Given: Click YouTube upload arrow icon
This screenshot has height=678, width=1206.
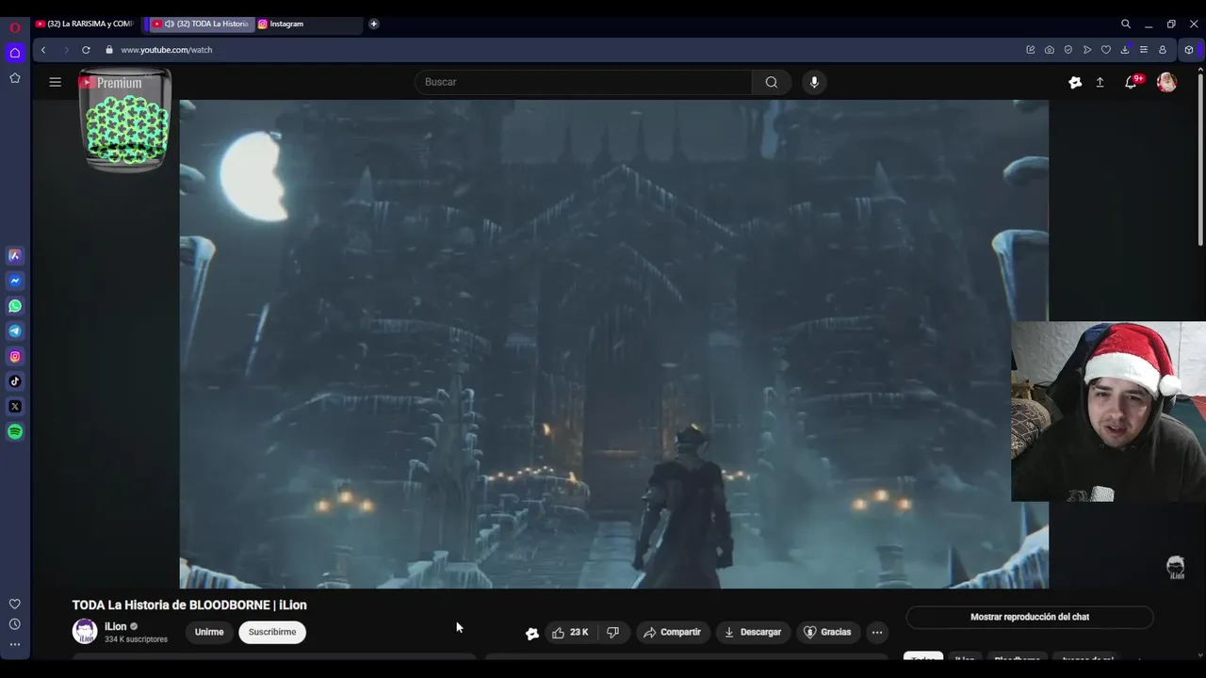Looking at the screenshot, I should pos(1100,82).
